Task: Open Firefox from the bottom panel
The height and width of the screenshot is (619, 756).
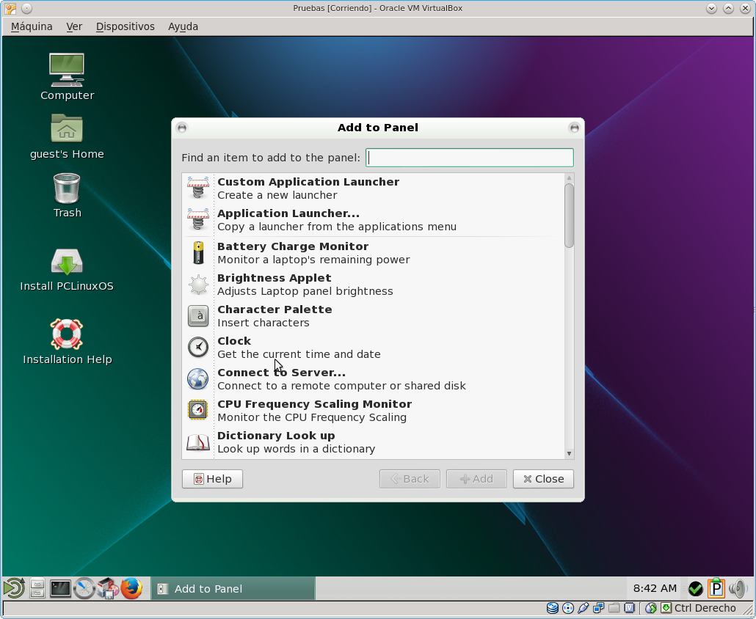Action: 131,588
